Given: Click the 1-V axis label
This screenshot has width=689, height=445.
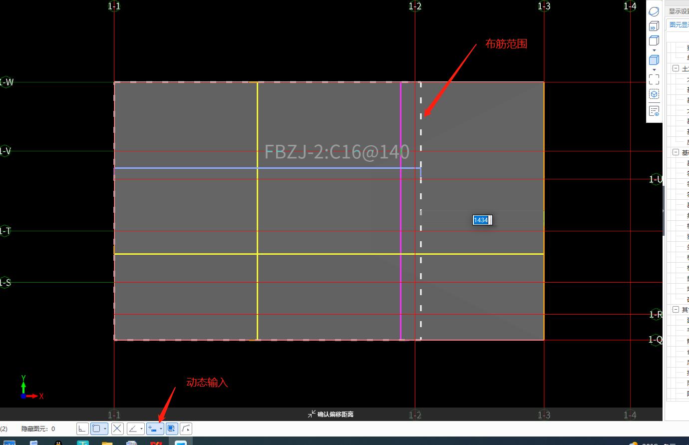Looking at the screenshot, I should point(5,151).
